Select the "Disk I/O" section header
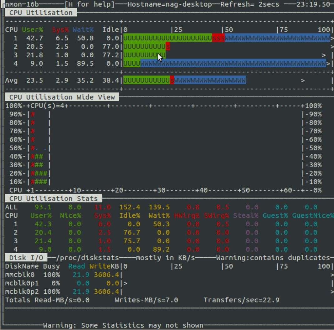 point(26,258)
